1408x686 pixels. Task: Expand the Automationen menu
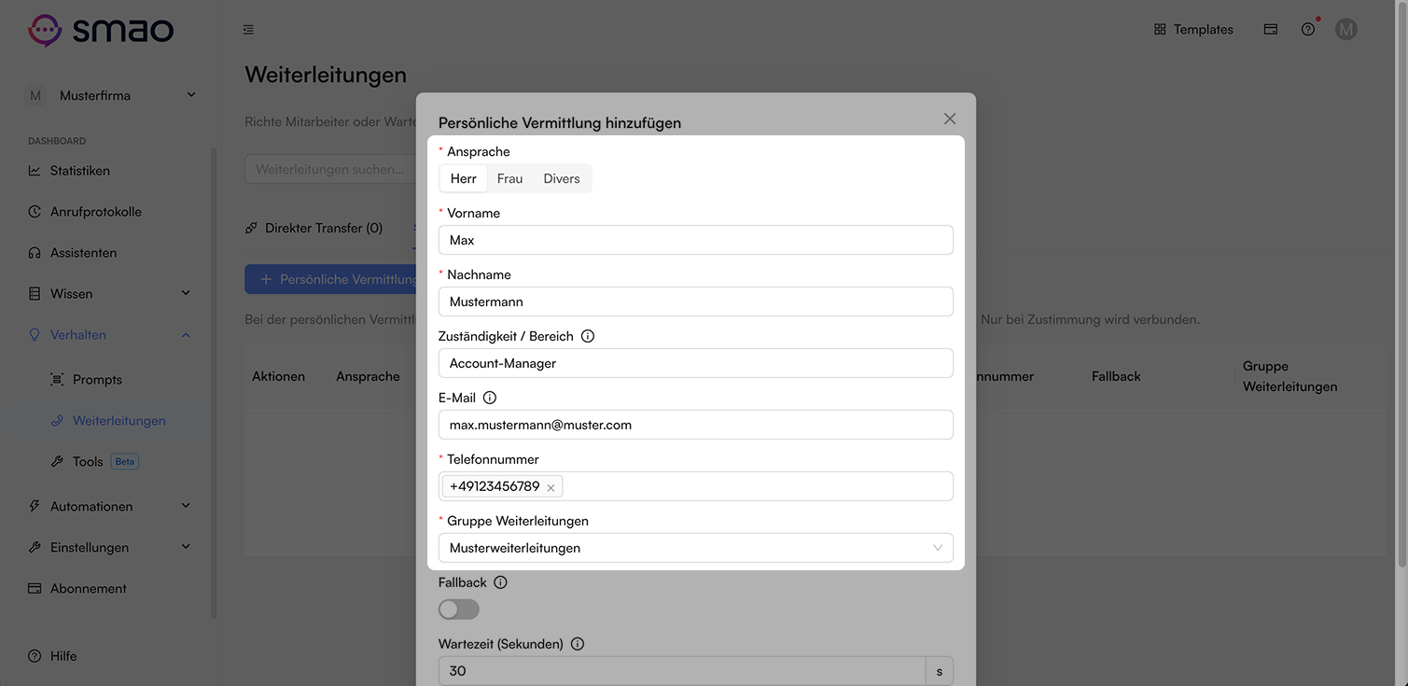(x=110, y=507)
